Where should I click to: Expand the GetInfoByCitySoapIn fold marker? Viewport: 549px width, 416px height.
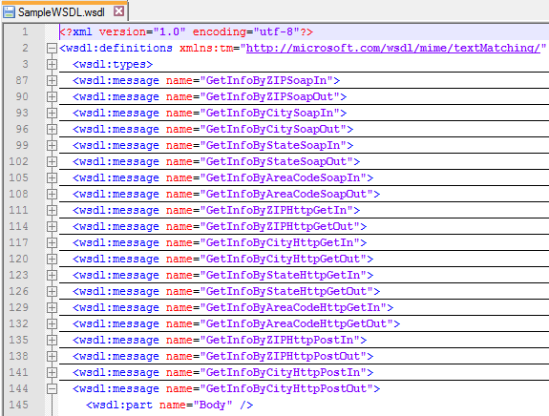[52, 113]
